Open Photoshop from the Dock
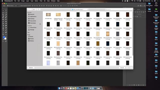The height and width of the screenshot is (90, 160). tap(85, 88)
